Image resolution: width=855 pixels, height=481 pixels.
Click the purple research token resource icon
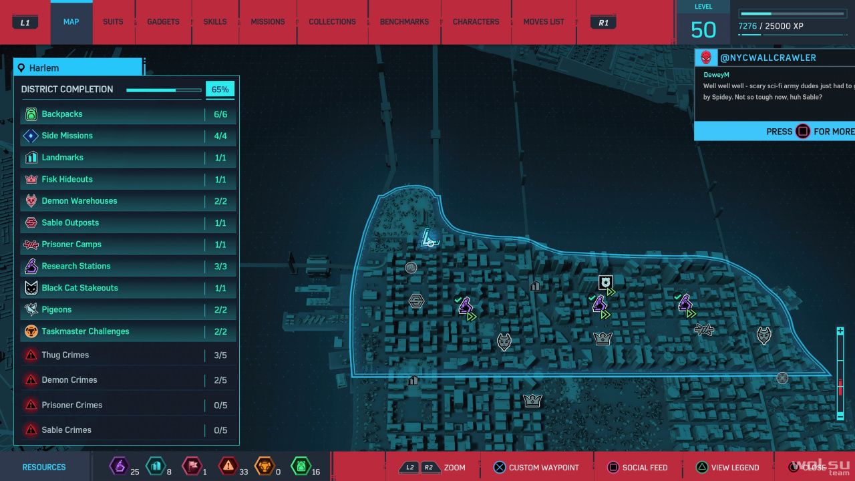(x=119, y=466)
